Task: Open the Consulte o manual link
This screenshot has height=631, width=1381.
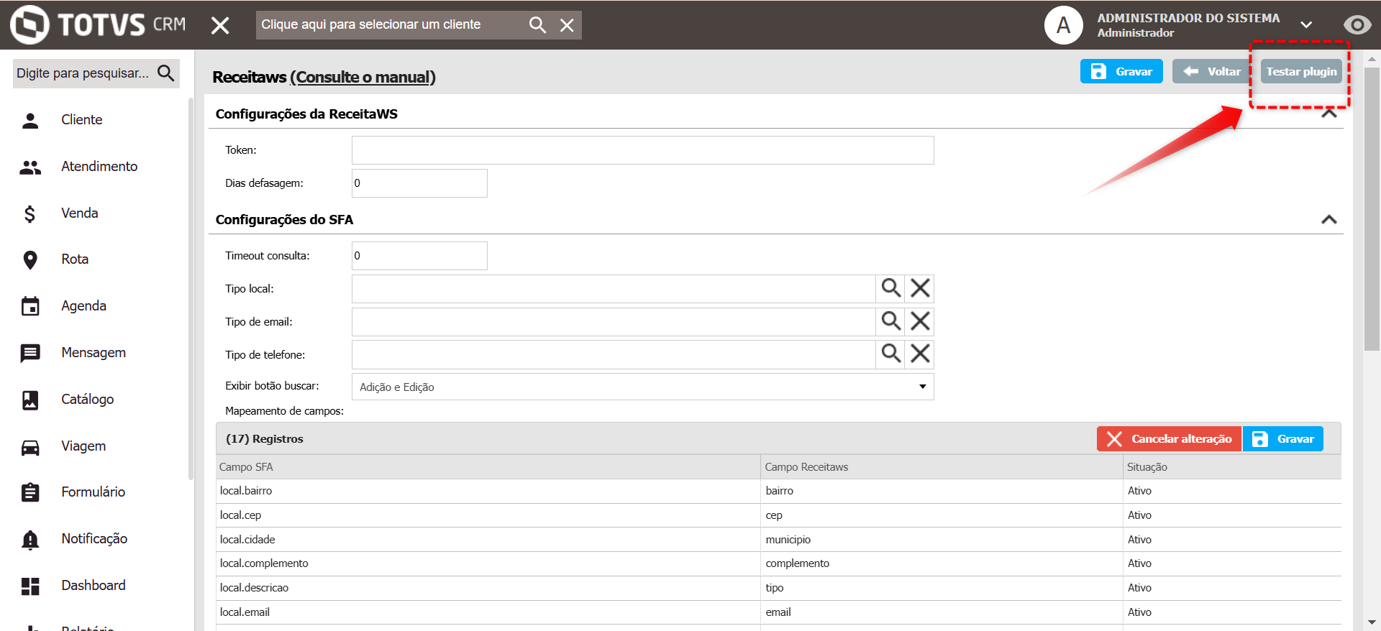Action: point(363,78)
